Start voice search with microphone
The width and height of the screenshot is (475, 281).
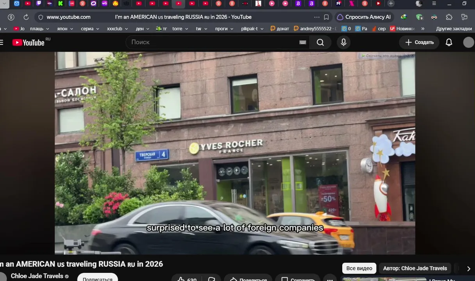pos(344,42)
